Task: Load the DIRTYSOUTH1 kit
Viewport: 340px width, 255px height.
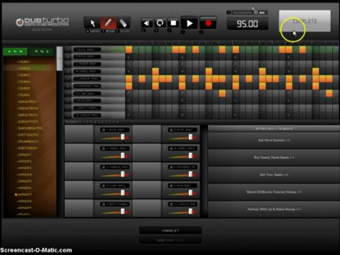Action: click(28, 135)
